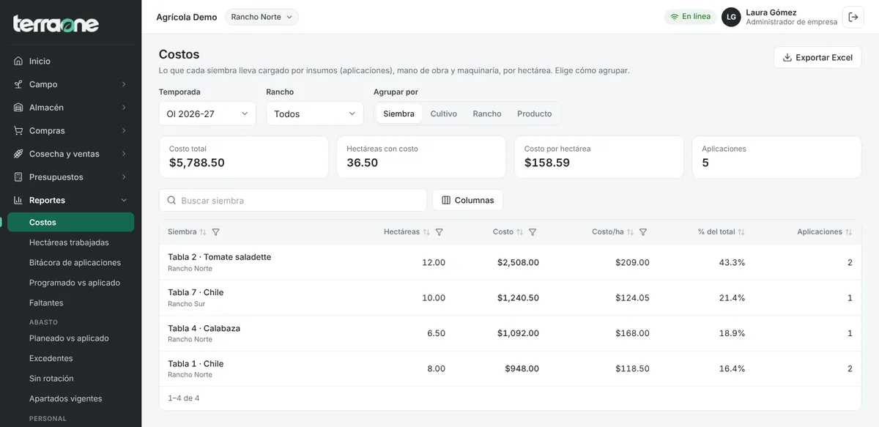The height and width of the screenshot is (427, 879).
Task: Go to Inicio in the sidebar
Action: (x=70, y=61)
